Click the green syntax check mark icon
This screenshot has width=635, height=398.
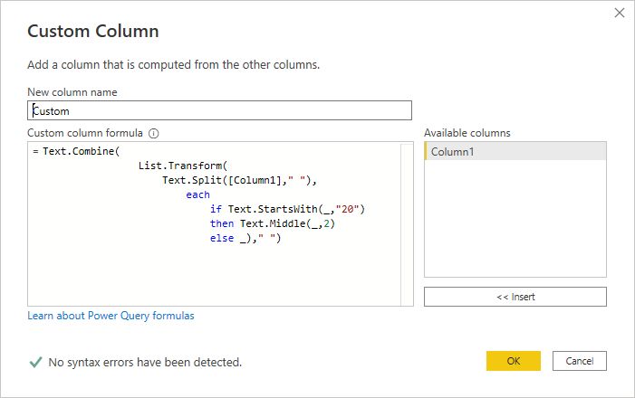[35, 362]
